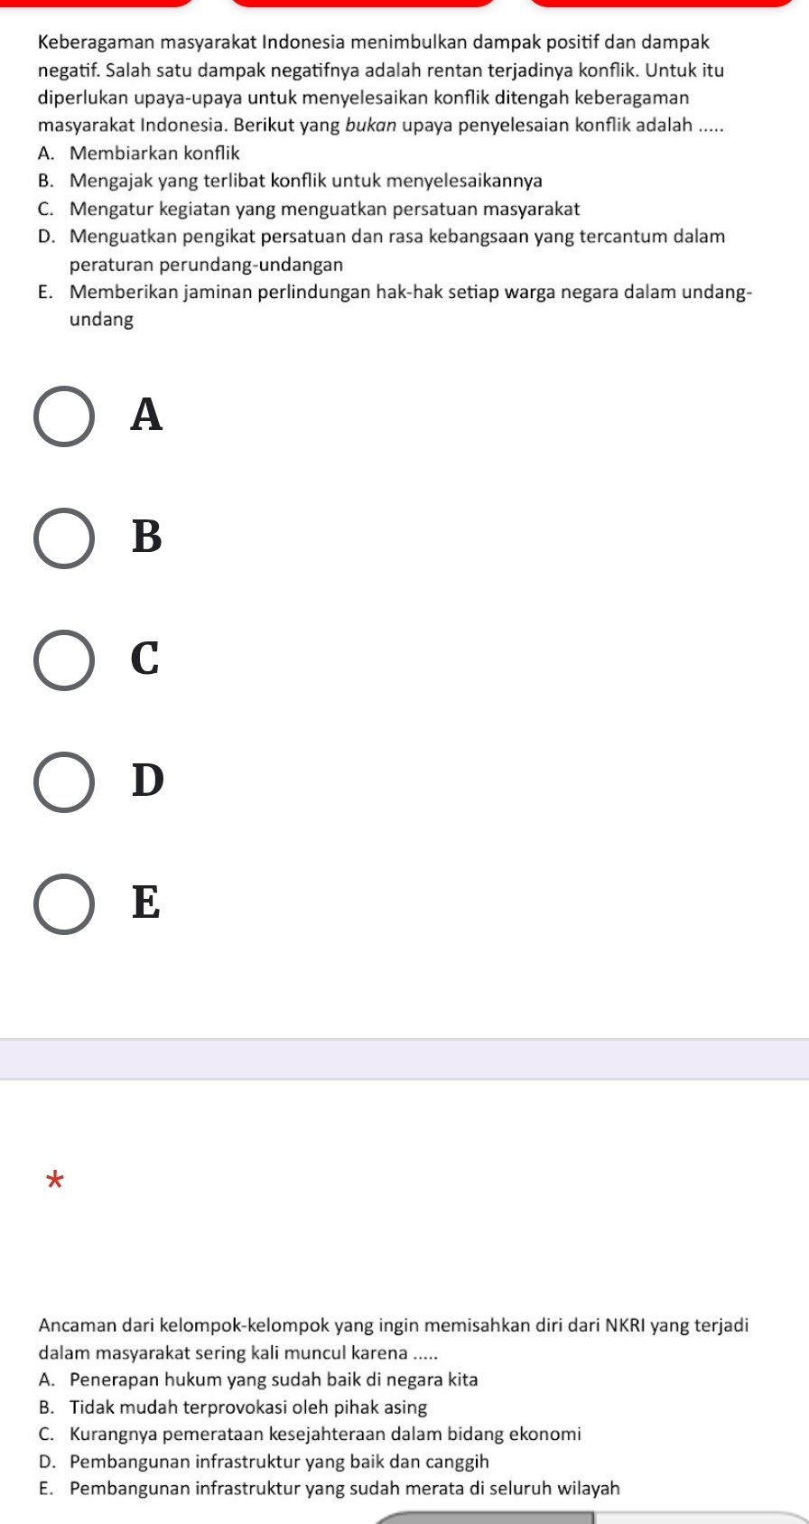Click the red required asterisk
This screenshot has width=809, height=1524.
(56, 1180)
